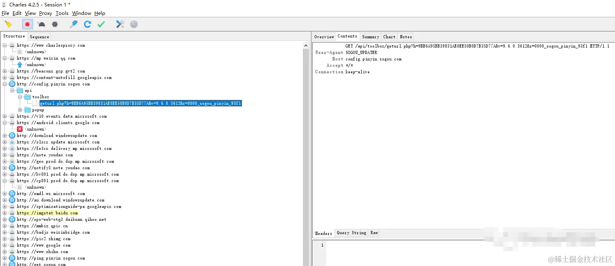
Task: Click red X icon under android.clients.google.com
Action: 20,129
